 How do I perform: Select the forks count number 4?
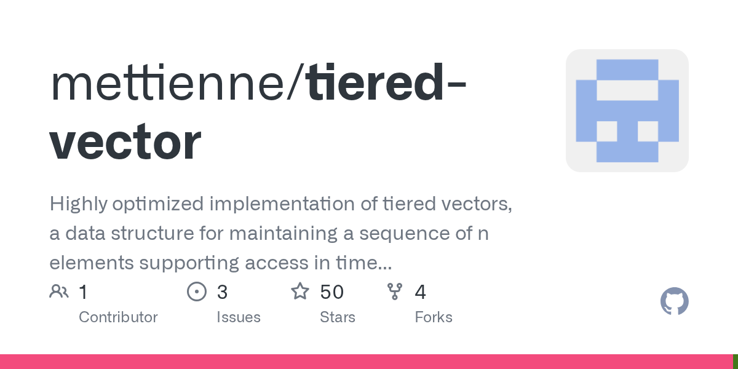[421, 292]
